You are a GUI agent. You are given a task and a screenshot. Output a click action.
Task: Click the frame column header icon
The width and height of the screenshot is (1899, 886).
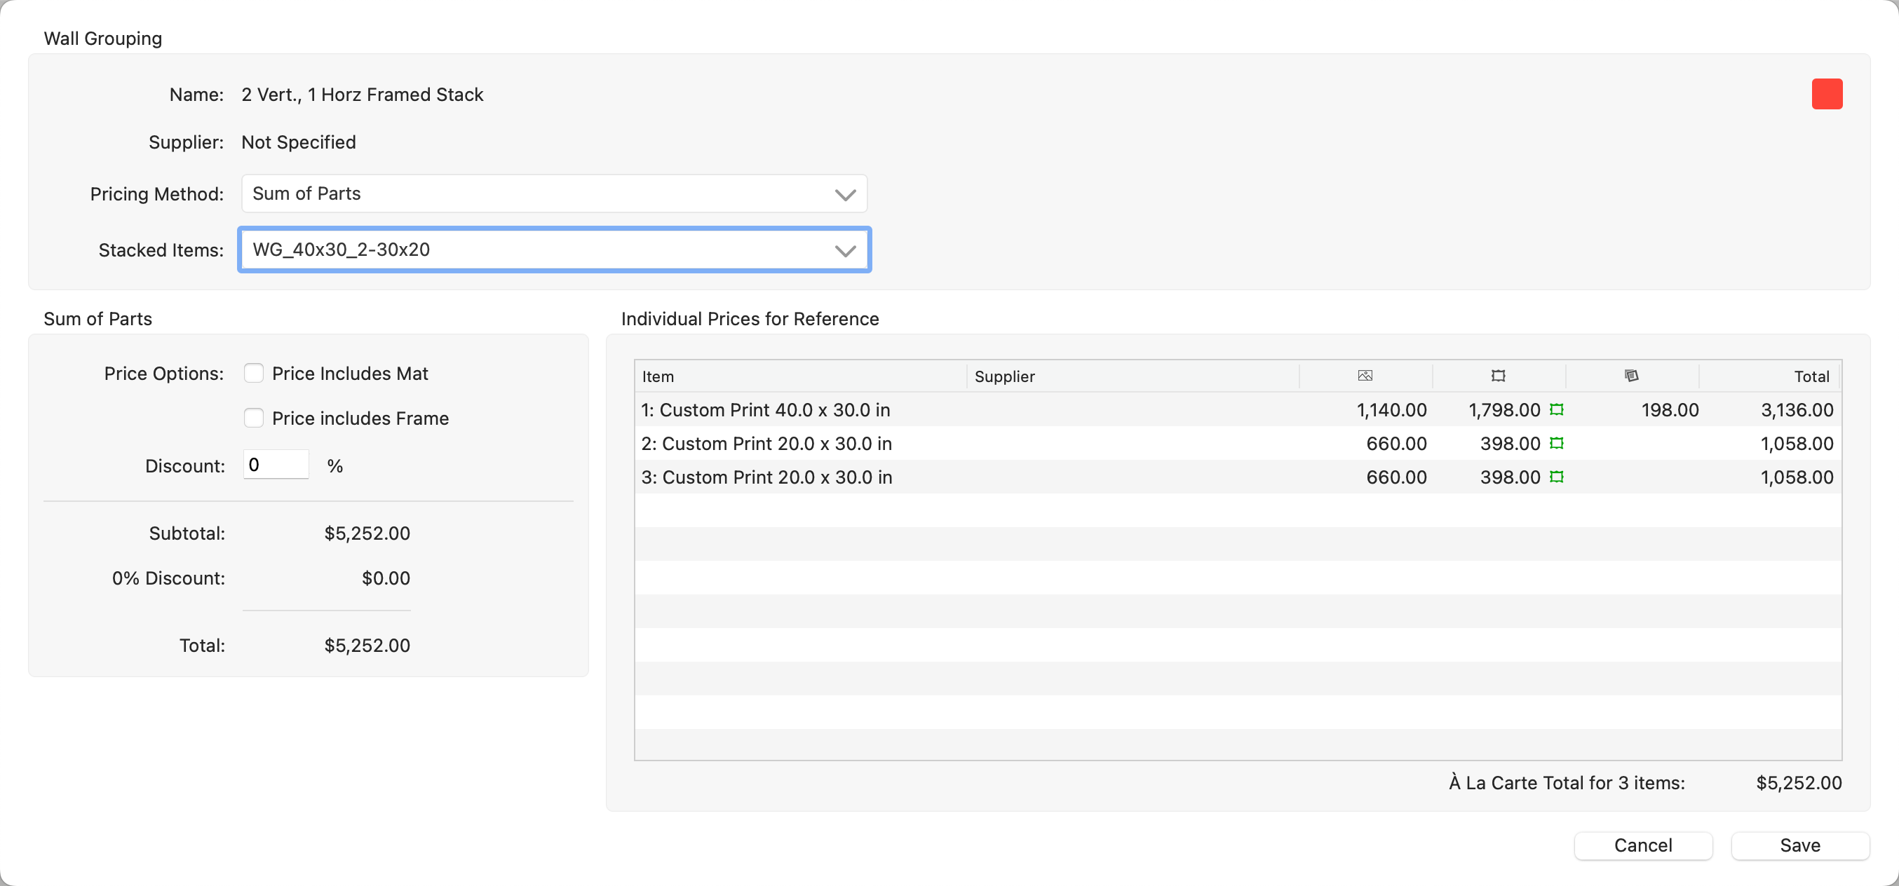point(1498,376)
